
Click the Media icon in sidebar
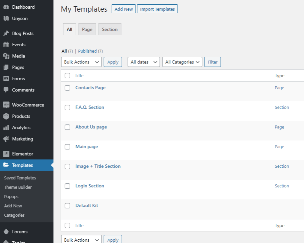click(x=6, y=56)
